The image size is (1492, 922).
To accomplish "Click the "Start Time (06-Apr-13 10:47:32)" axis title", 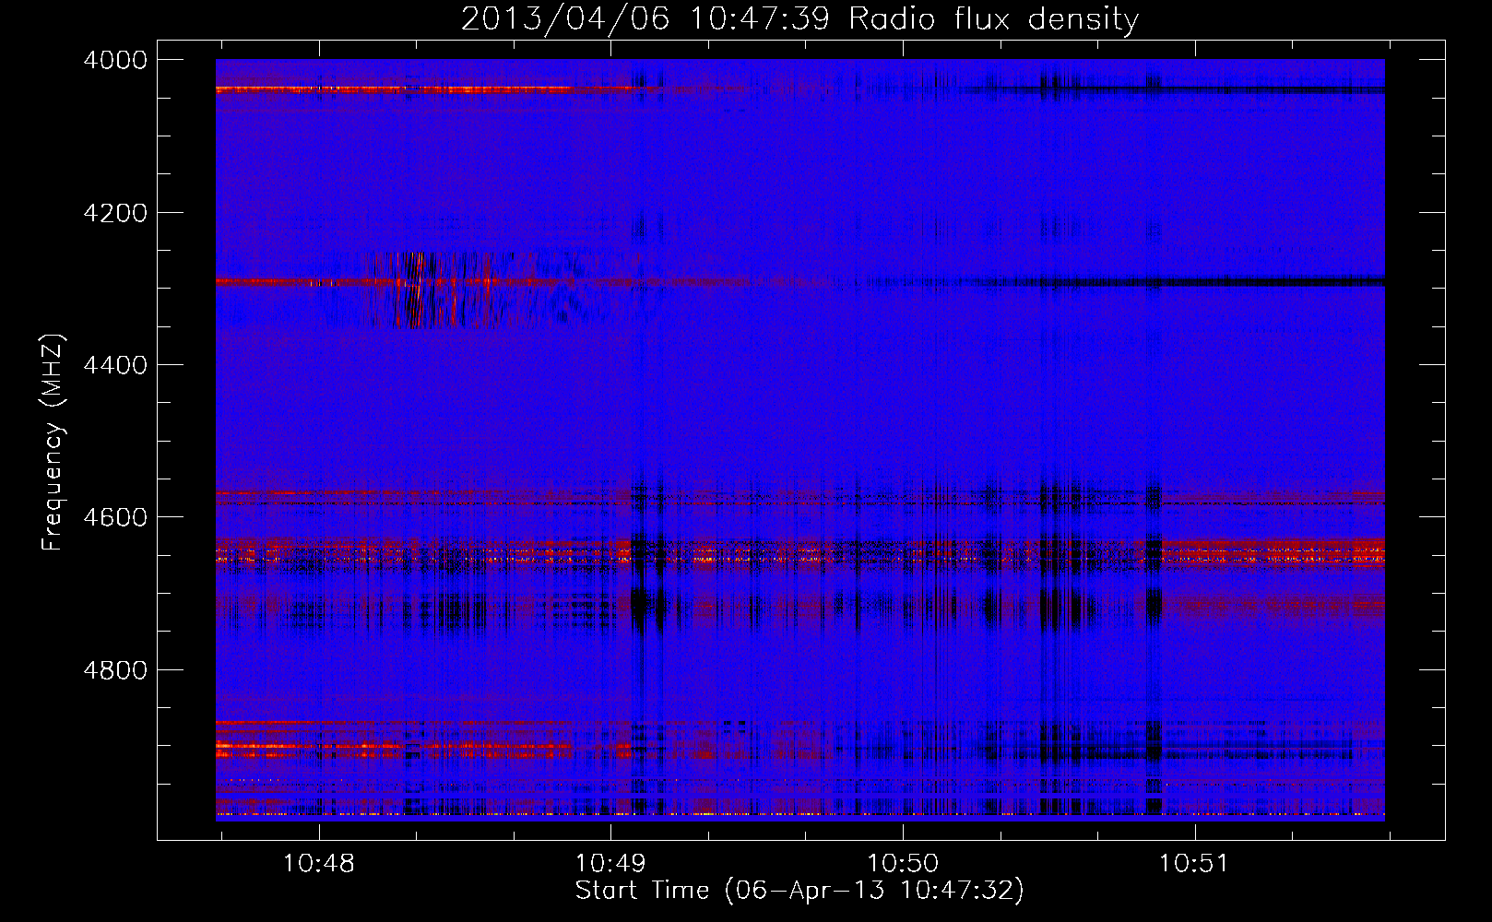I will (799, 891).
